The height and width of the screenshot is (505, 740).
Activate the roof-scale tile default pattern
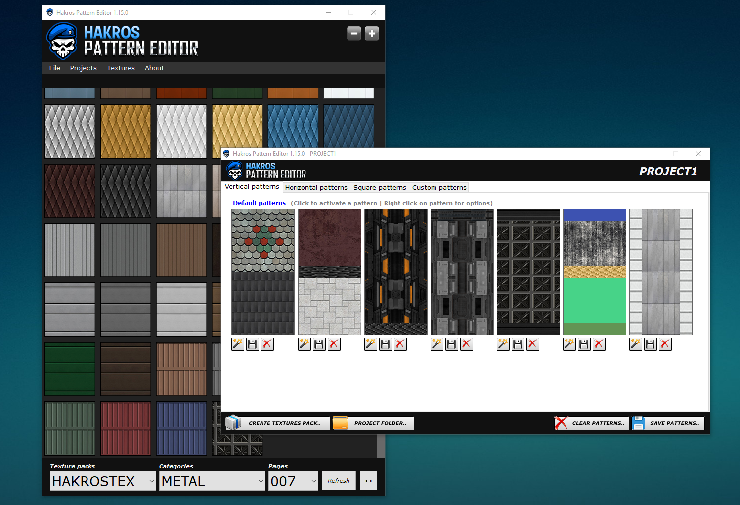[263, 272]
